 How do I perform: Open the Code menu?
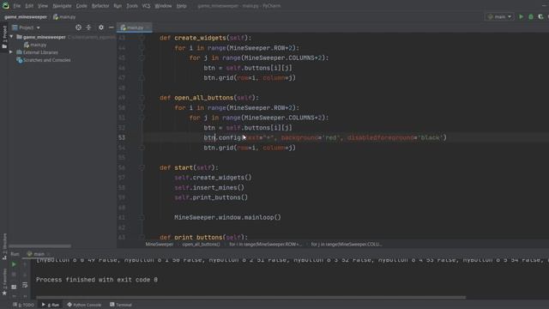pyautogui.click(x=81, y=6)
